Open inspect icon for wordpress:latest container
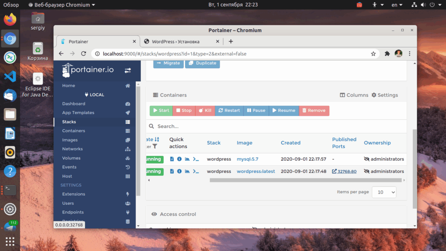The image size is (446, 251). click(179, 171)
